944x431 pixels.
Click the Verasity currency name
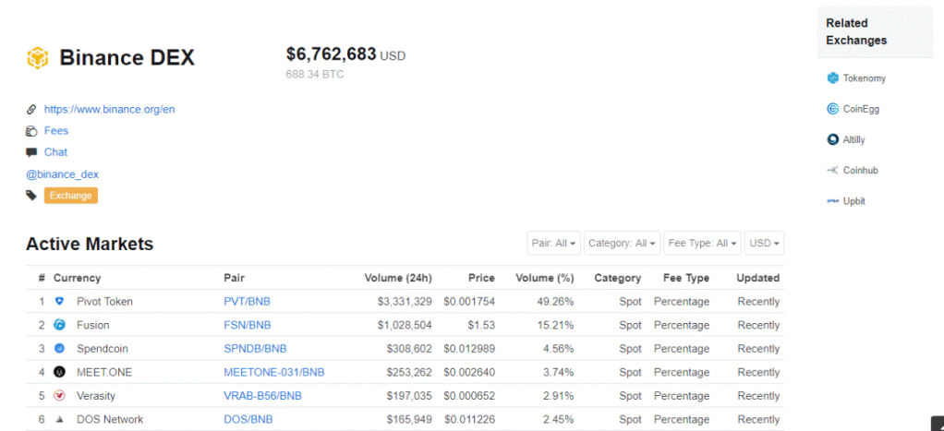click(96, 396)
